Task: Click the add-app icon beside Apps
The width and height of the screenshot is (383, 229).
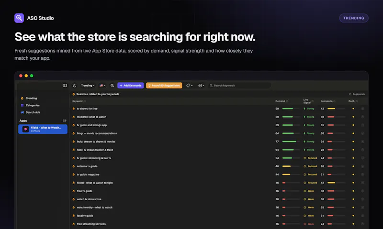Action: (65, 121)
